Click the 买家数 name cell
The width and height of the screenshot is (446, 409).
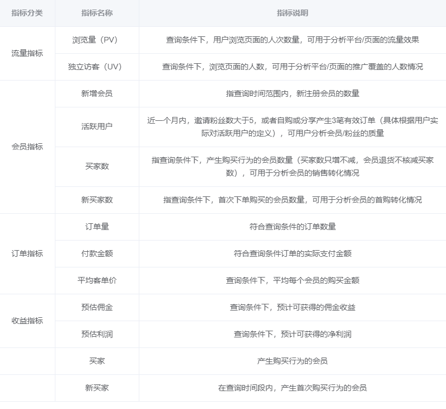tap(97, 166)
